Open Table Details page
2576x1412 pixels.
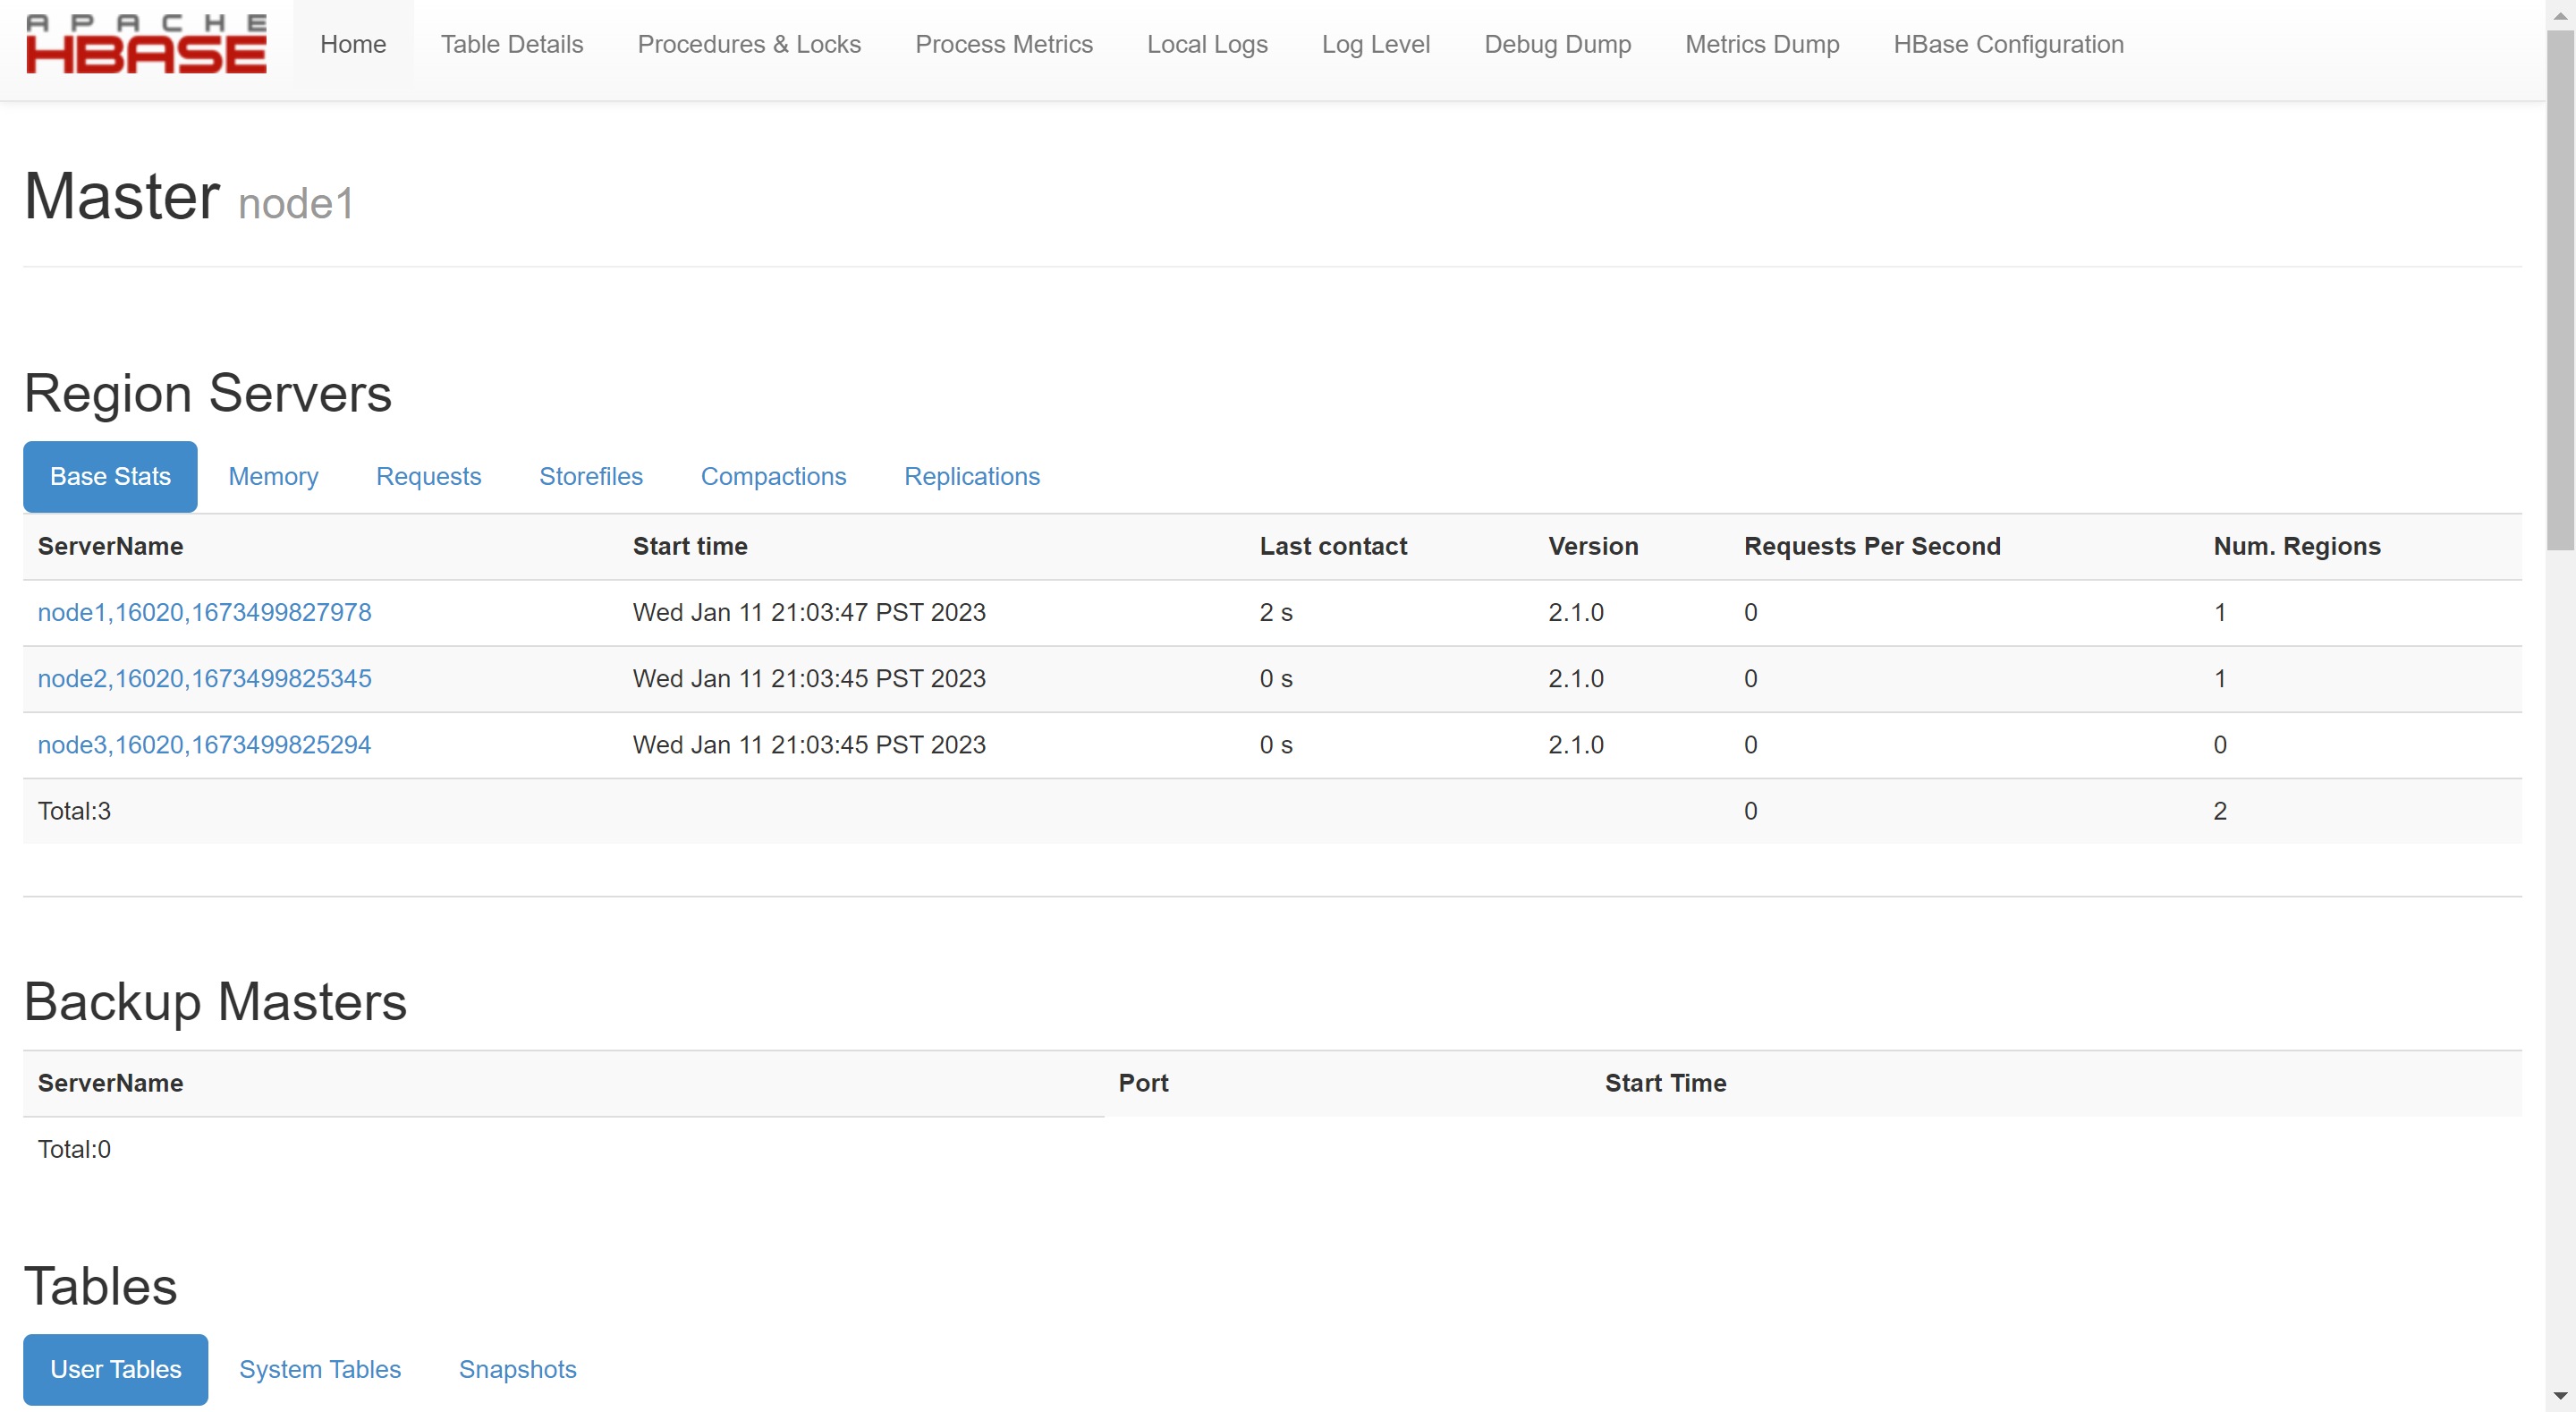point(512,45)
